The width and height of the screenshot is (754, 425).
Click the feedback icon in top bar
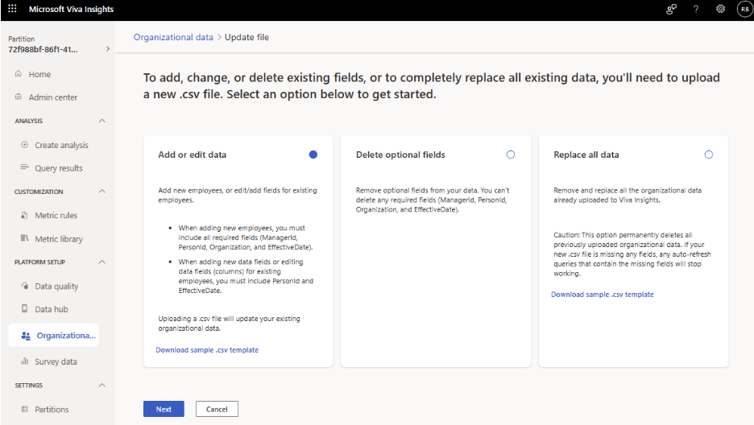[671, 9]
